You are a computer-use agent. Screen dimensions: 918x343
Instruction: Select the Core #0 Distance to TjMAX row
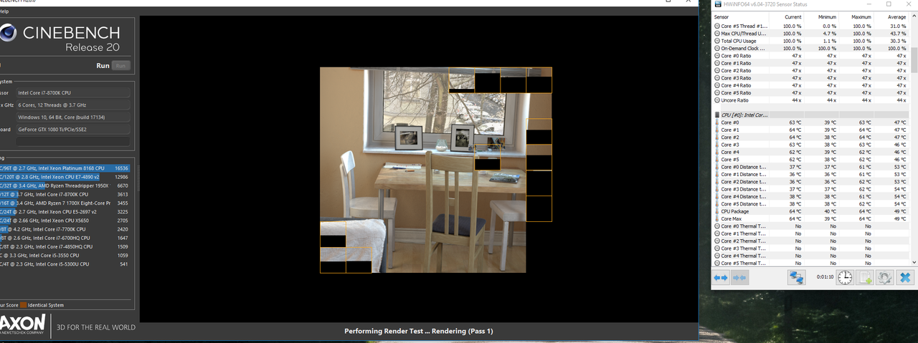tap(810, 167)
